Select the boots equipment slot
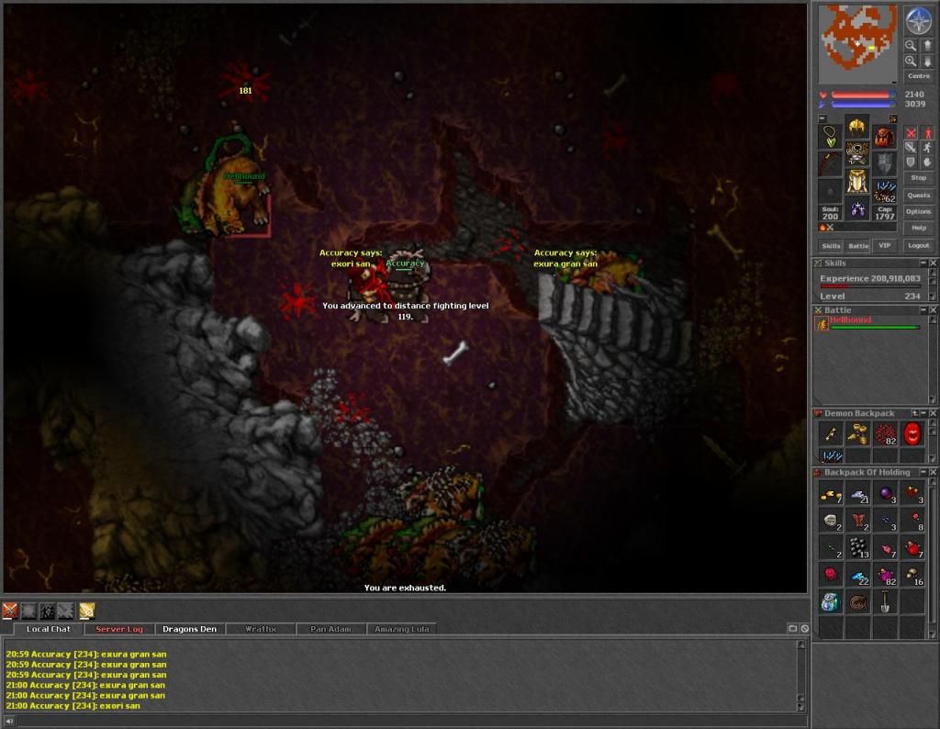The width and height of the screenshot is (940, 729). tap(857, 208)
